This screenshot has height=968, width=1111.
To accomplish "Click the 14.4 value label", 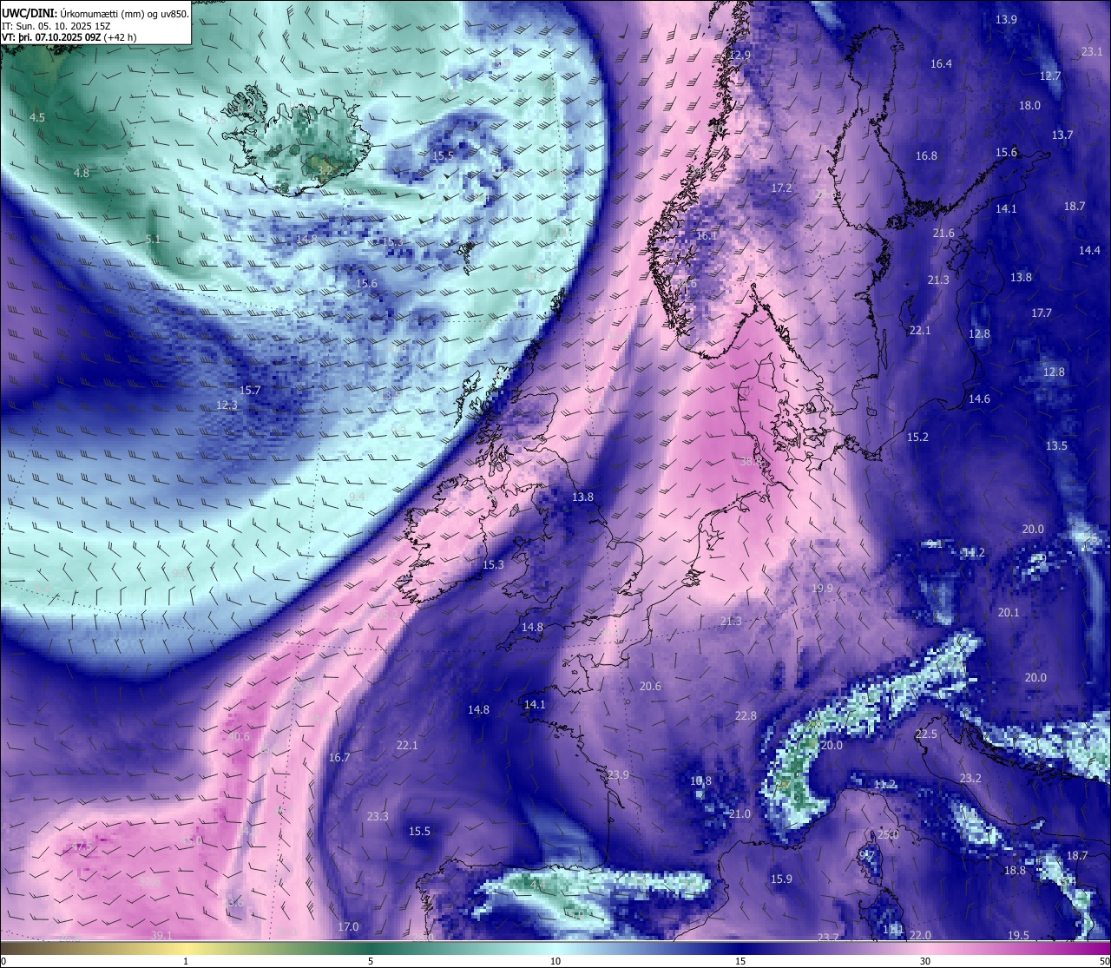I will click(1089, 251).
